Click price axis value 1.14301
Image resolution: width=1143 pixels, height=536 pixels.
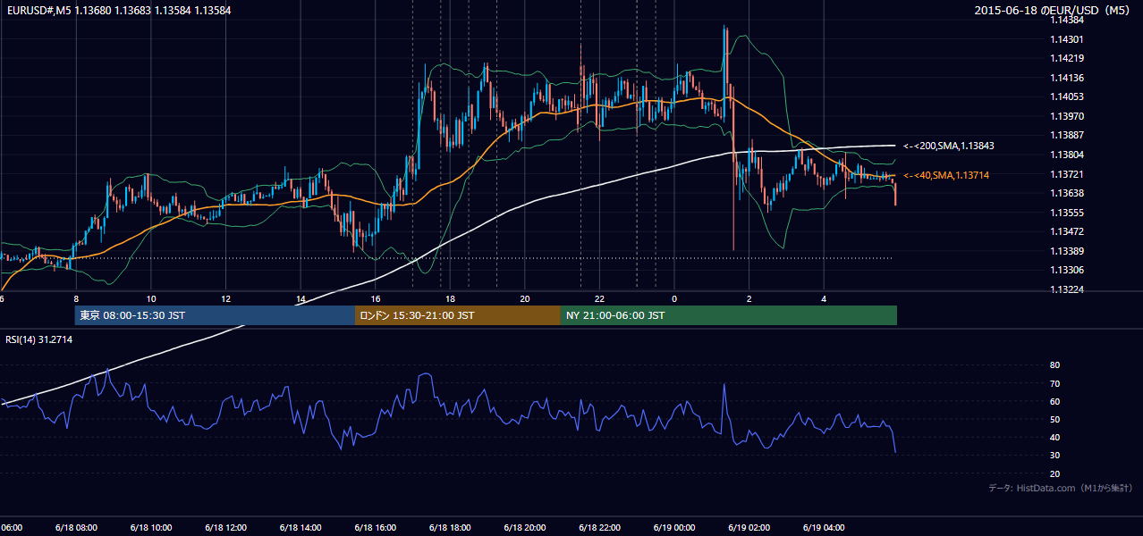tap(1066, 39)
